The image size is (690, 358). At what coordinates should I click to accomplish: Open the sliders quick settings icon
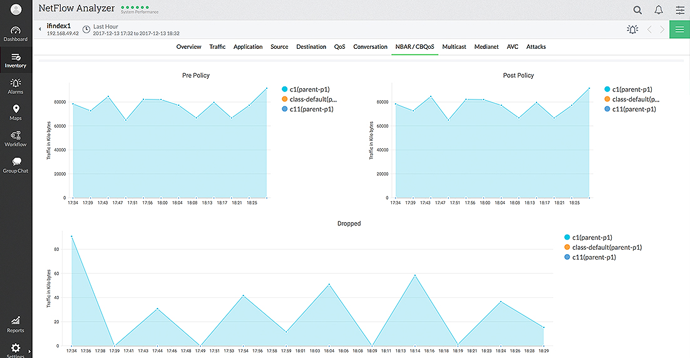click(680, 9)
